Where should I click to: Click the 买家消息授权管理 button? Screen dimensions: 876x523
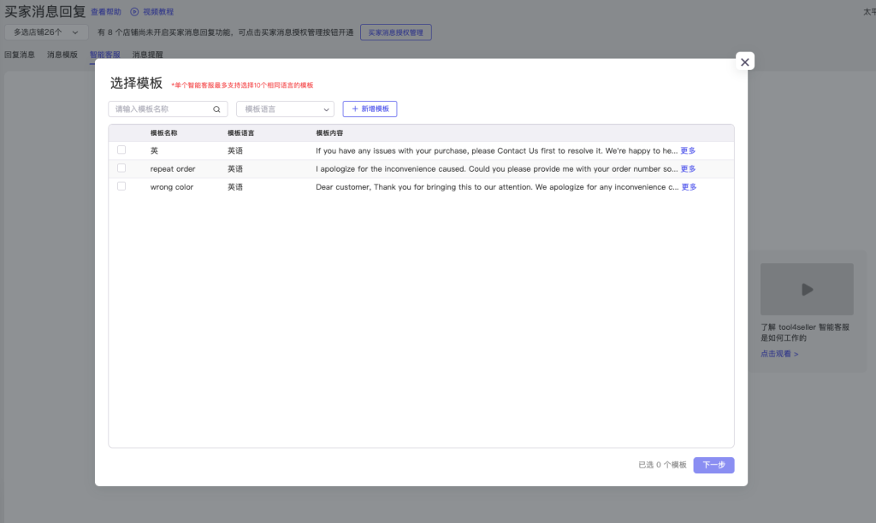coord(395,32)
